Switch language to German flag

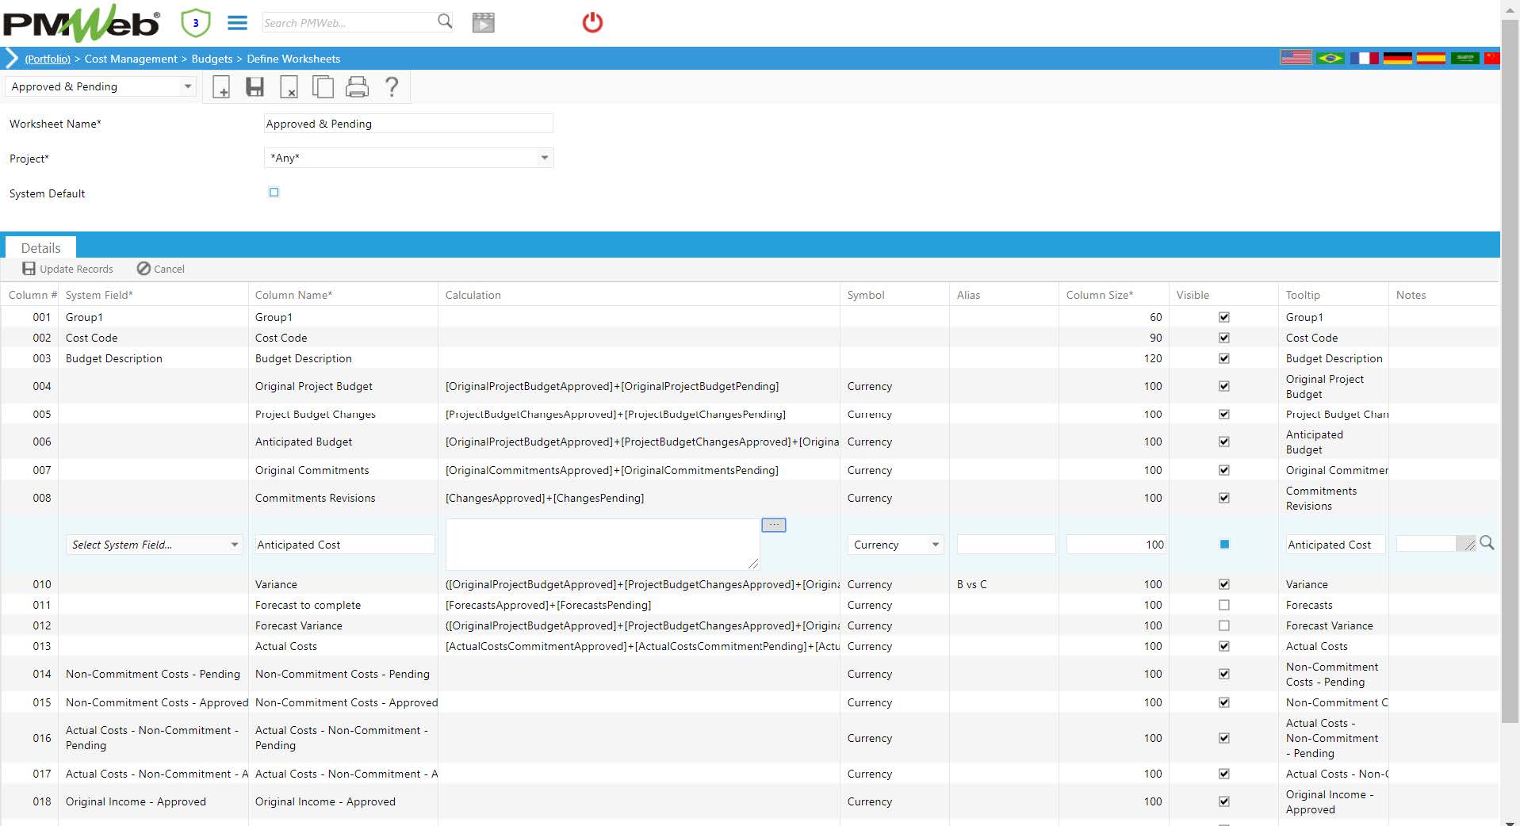1398,58
